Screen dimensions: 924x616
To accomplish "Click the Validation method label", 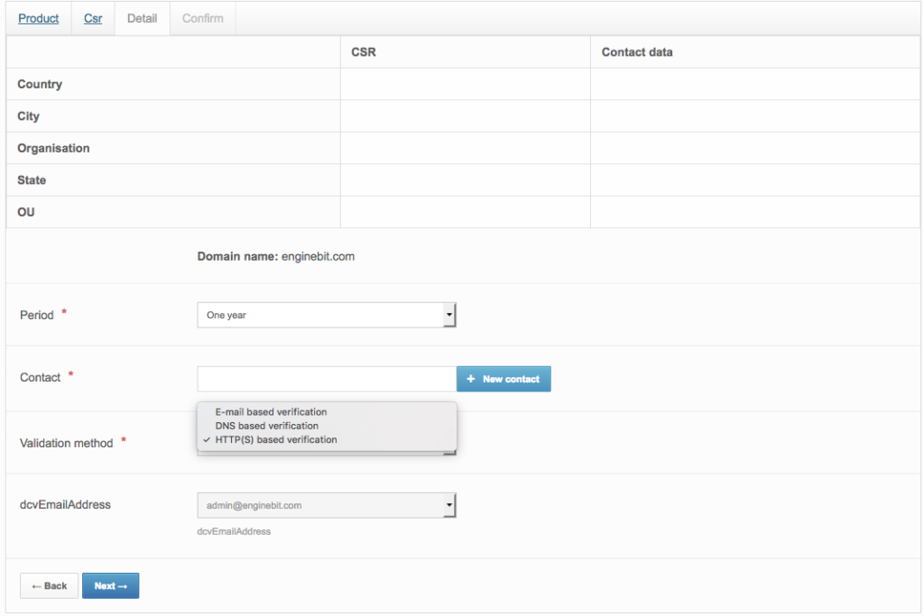I will coord(67,444).
